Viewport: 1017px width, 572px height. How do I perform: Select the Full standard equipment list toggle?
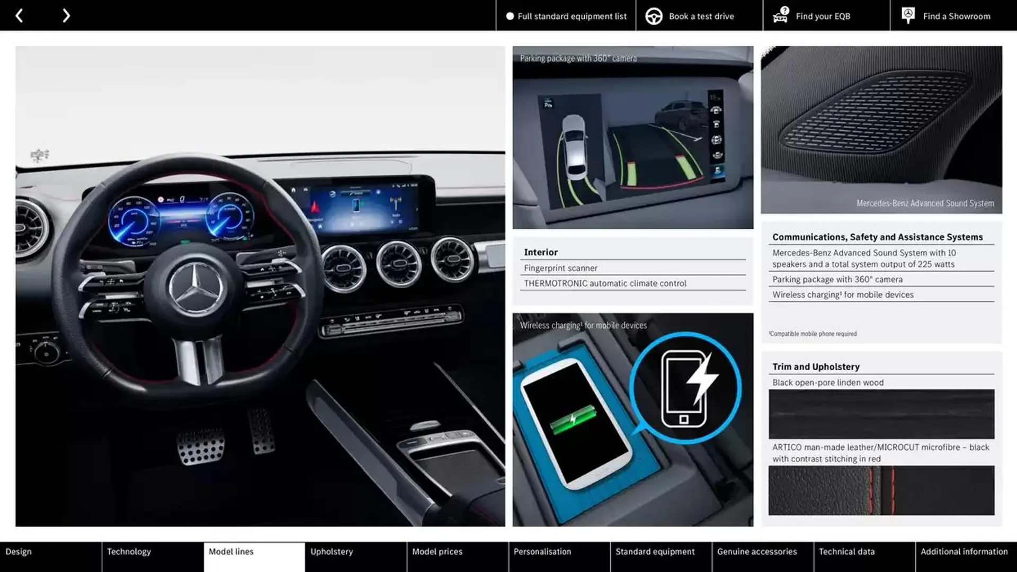click(508, 15)
